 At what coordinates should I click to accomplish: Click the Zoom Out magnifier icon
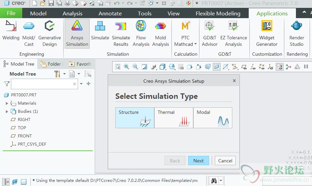point(135,67)
